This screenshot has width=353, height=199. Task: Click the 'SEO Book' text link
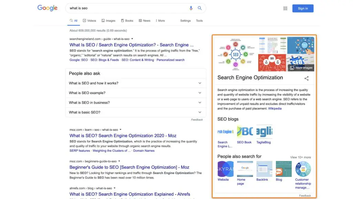tap(244, 142)
